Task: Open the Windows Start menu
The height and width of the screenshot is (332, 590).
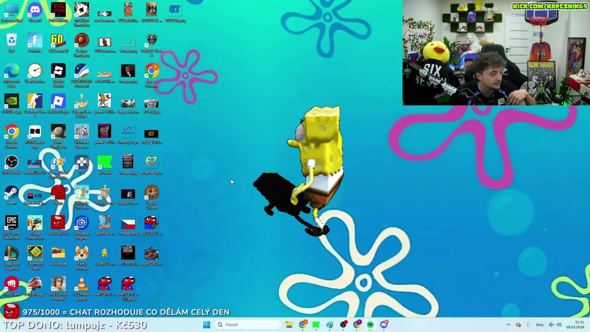Action: pyautogui.click(x=206, y=325)
